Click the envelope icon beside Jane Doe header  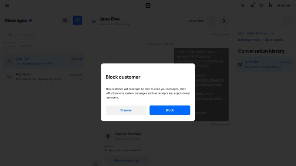tap(94, 21)
